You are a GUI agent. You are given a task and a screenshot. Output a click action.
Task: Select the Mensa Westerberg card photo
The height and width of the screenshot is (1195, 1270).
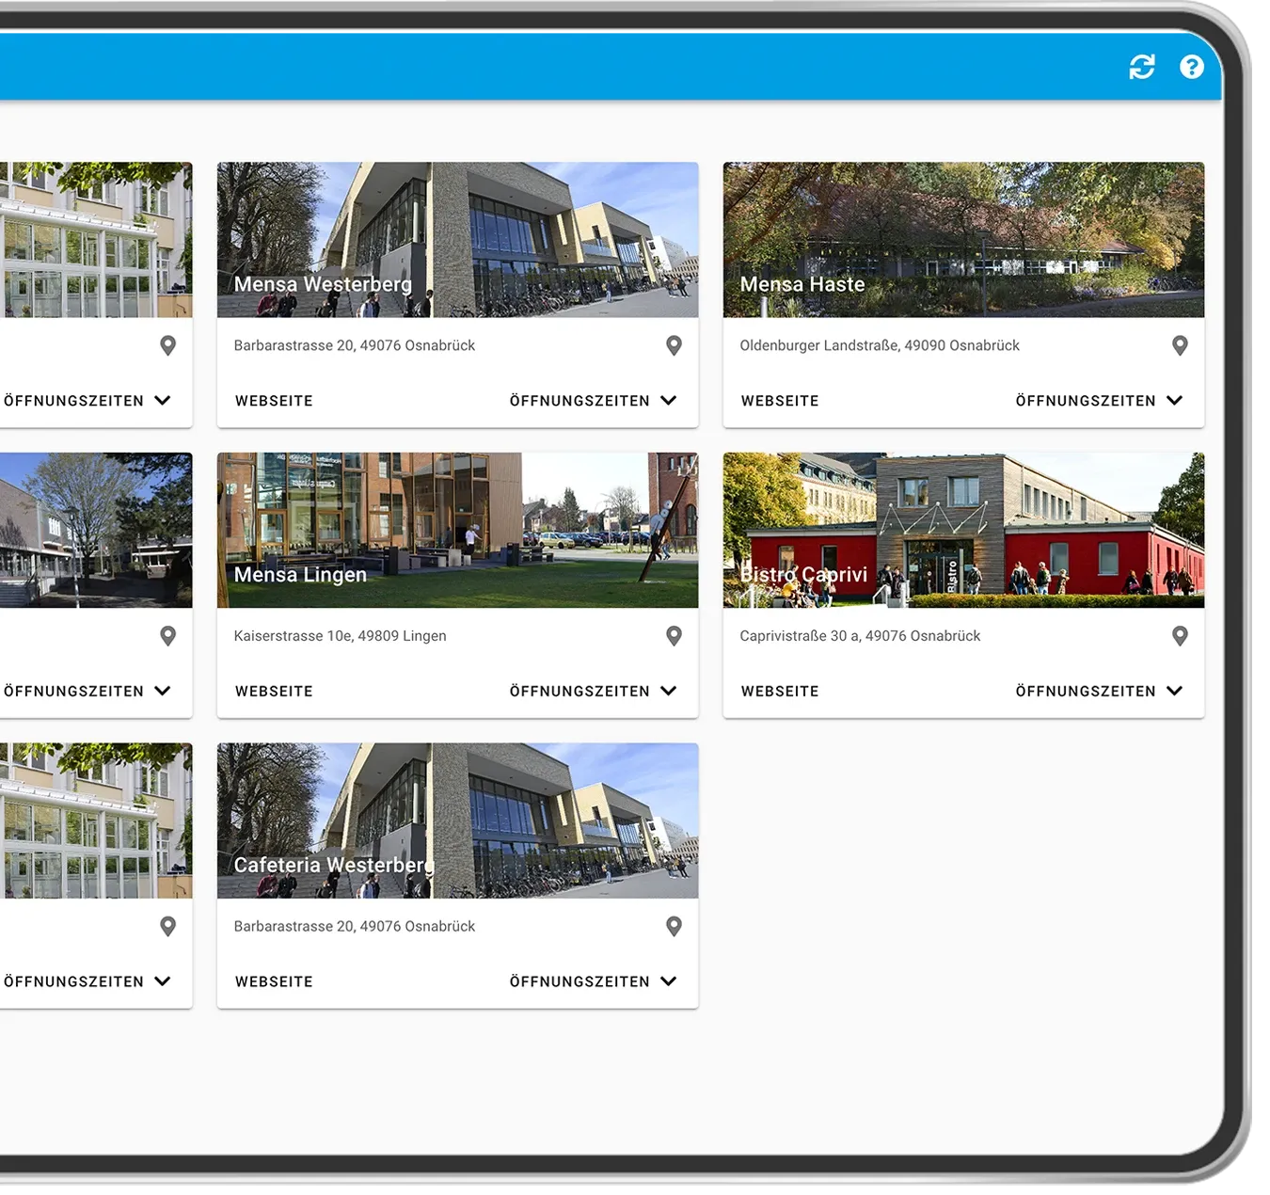click(x=457, y=240)
